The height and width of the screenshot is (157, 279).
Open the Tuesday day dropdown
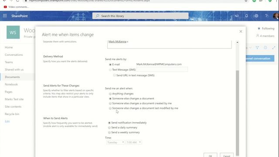115,142
